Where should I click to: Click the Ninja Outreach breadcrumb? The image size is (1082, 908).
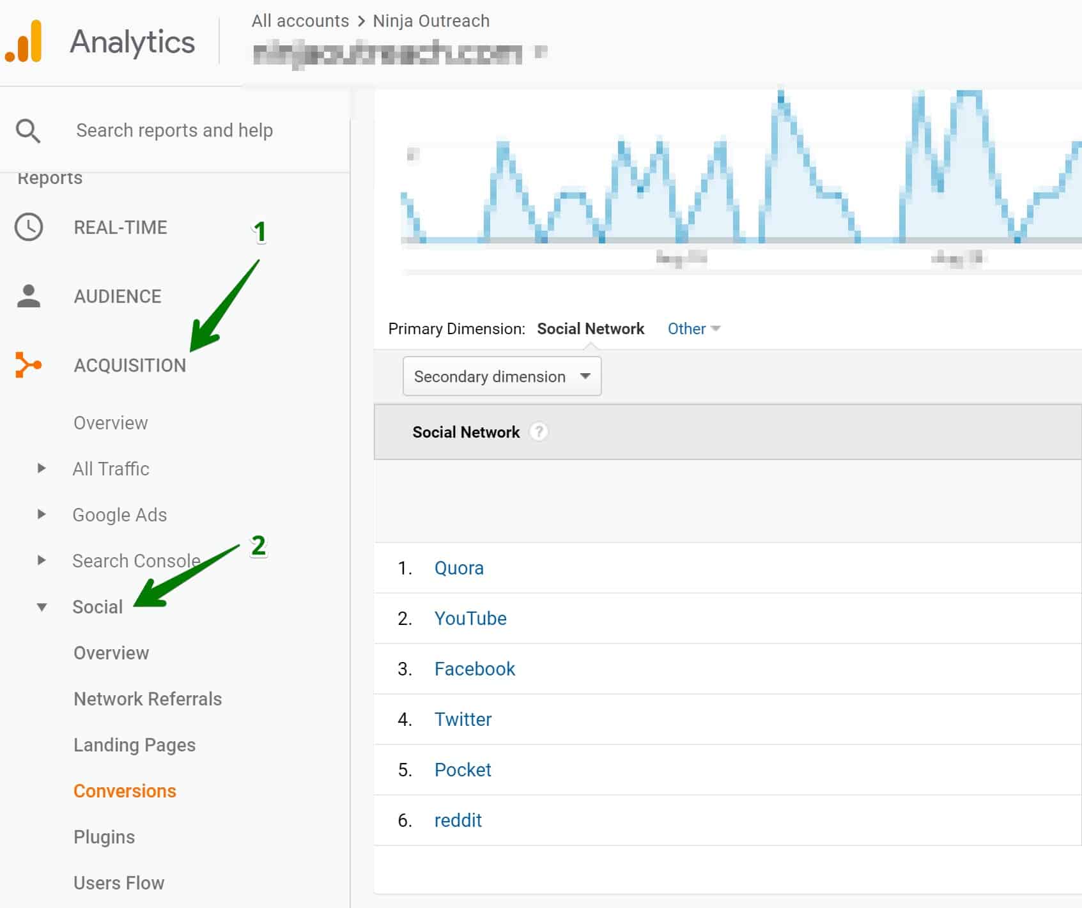(431, 21)
